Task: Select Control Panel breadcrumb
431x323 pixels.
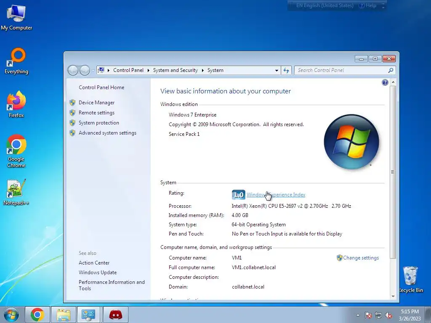Action: pos(128,70)
